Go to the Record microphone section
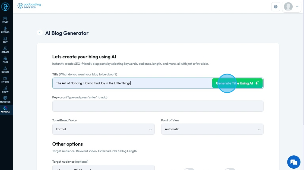The image size is (304, 170). tap(5, 30)
